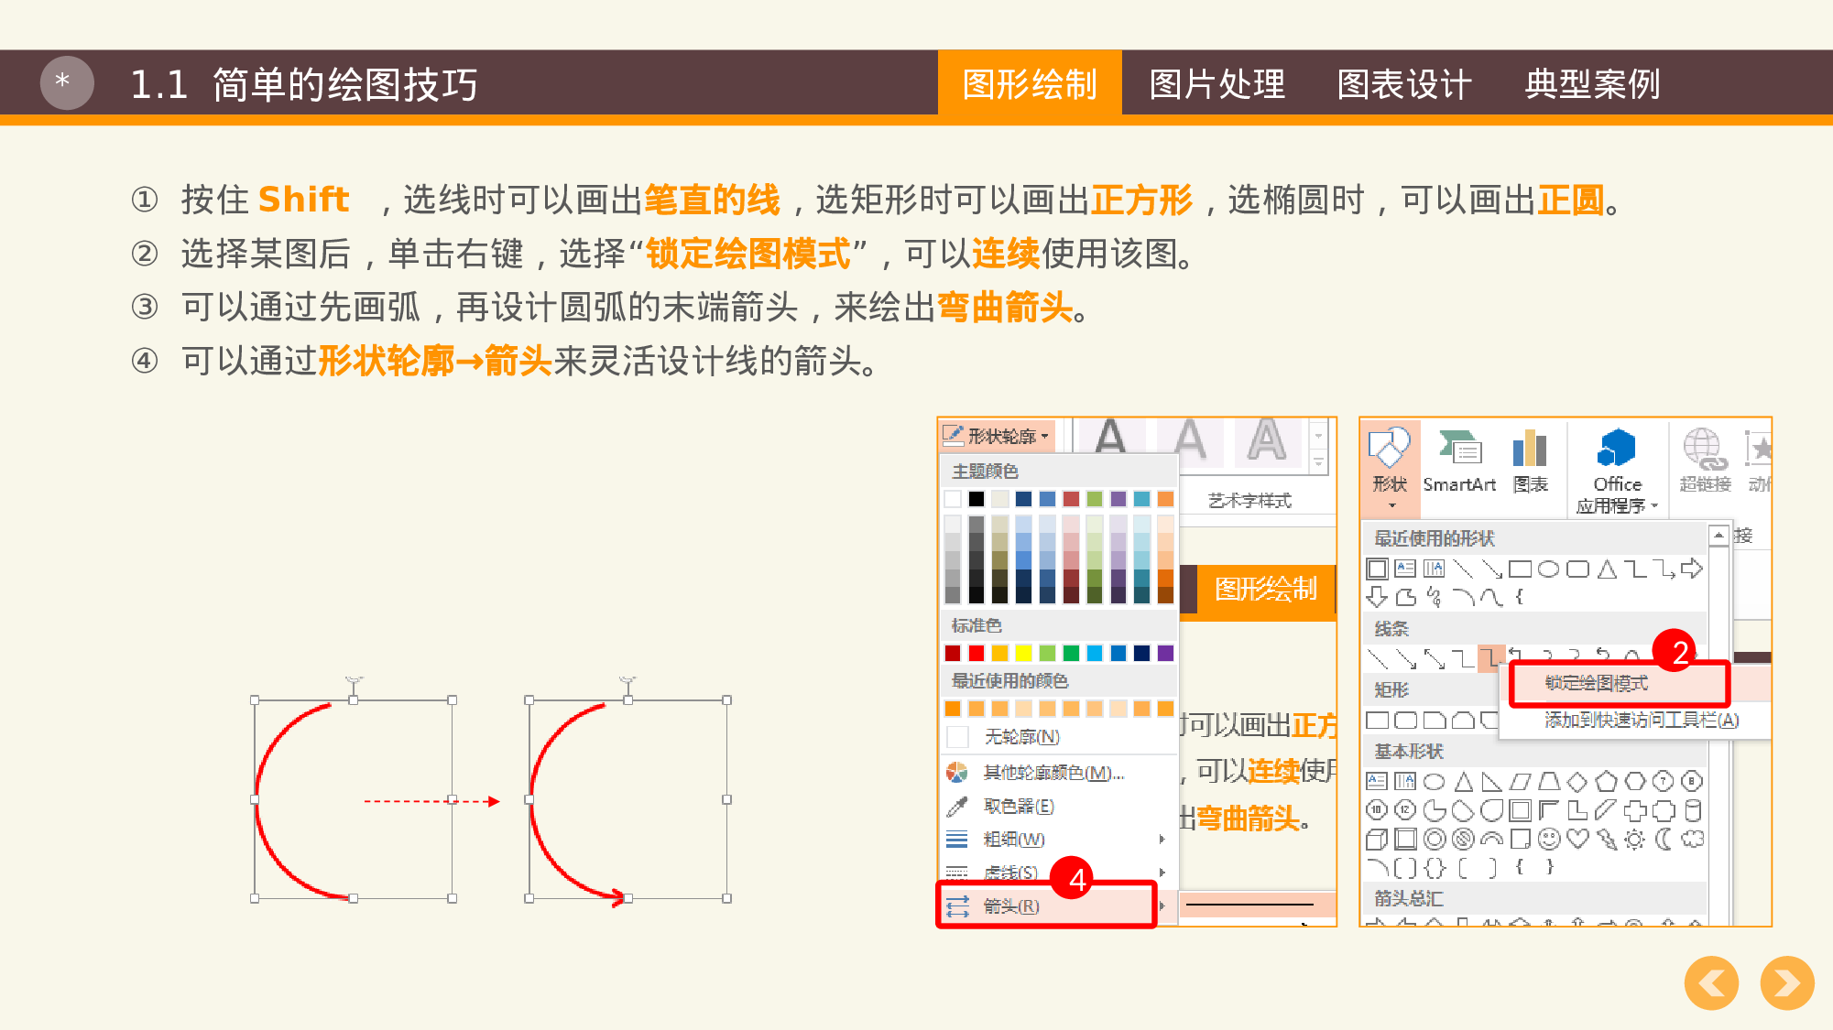Pick yellow from the standard colors

pos(1023,653)
